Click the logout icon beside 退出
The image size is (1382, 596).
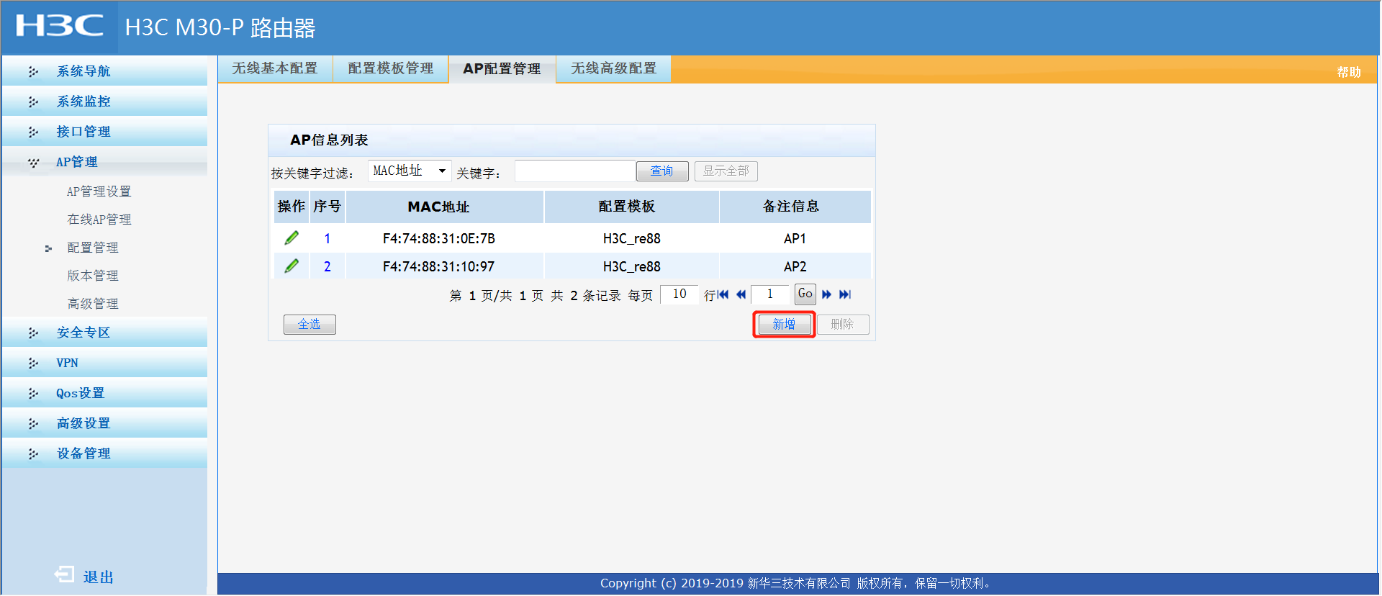pos(64,574)
